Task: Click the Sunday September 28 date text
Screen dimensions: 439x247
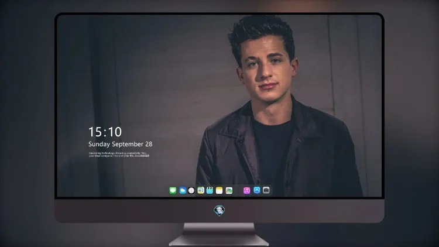Action: point(121,144)
